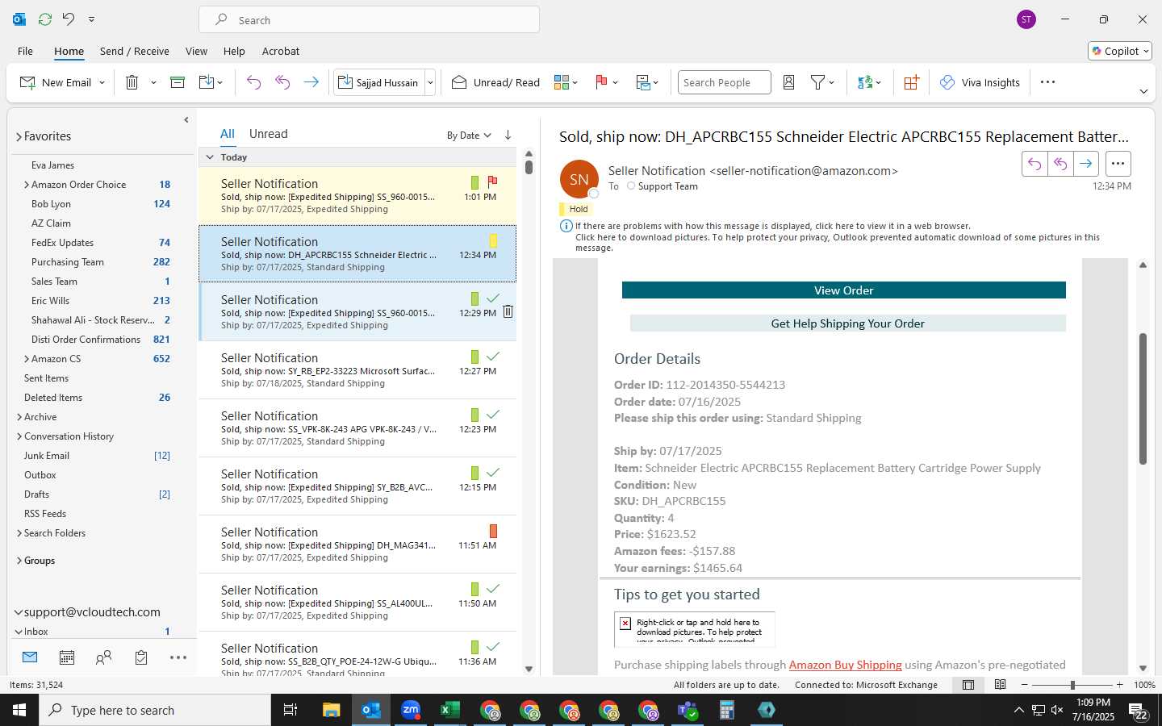Image resolution: width=1162 pixels, height=726 pixels.
Task: Open the Address Book icon
Action: click(x=789, y=82)
